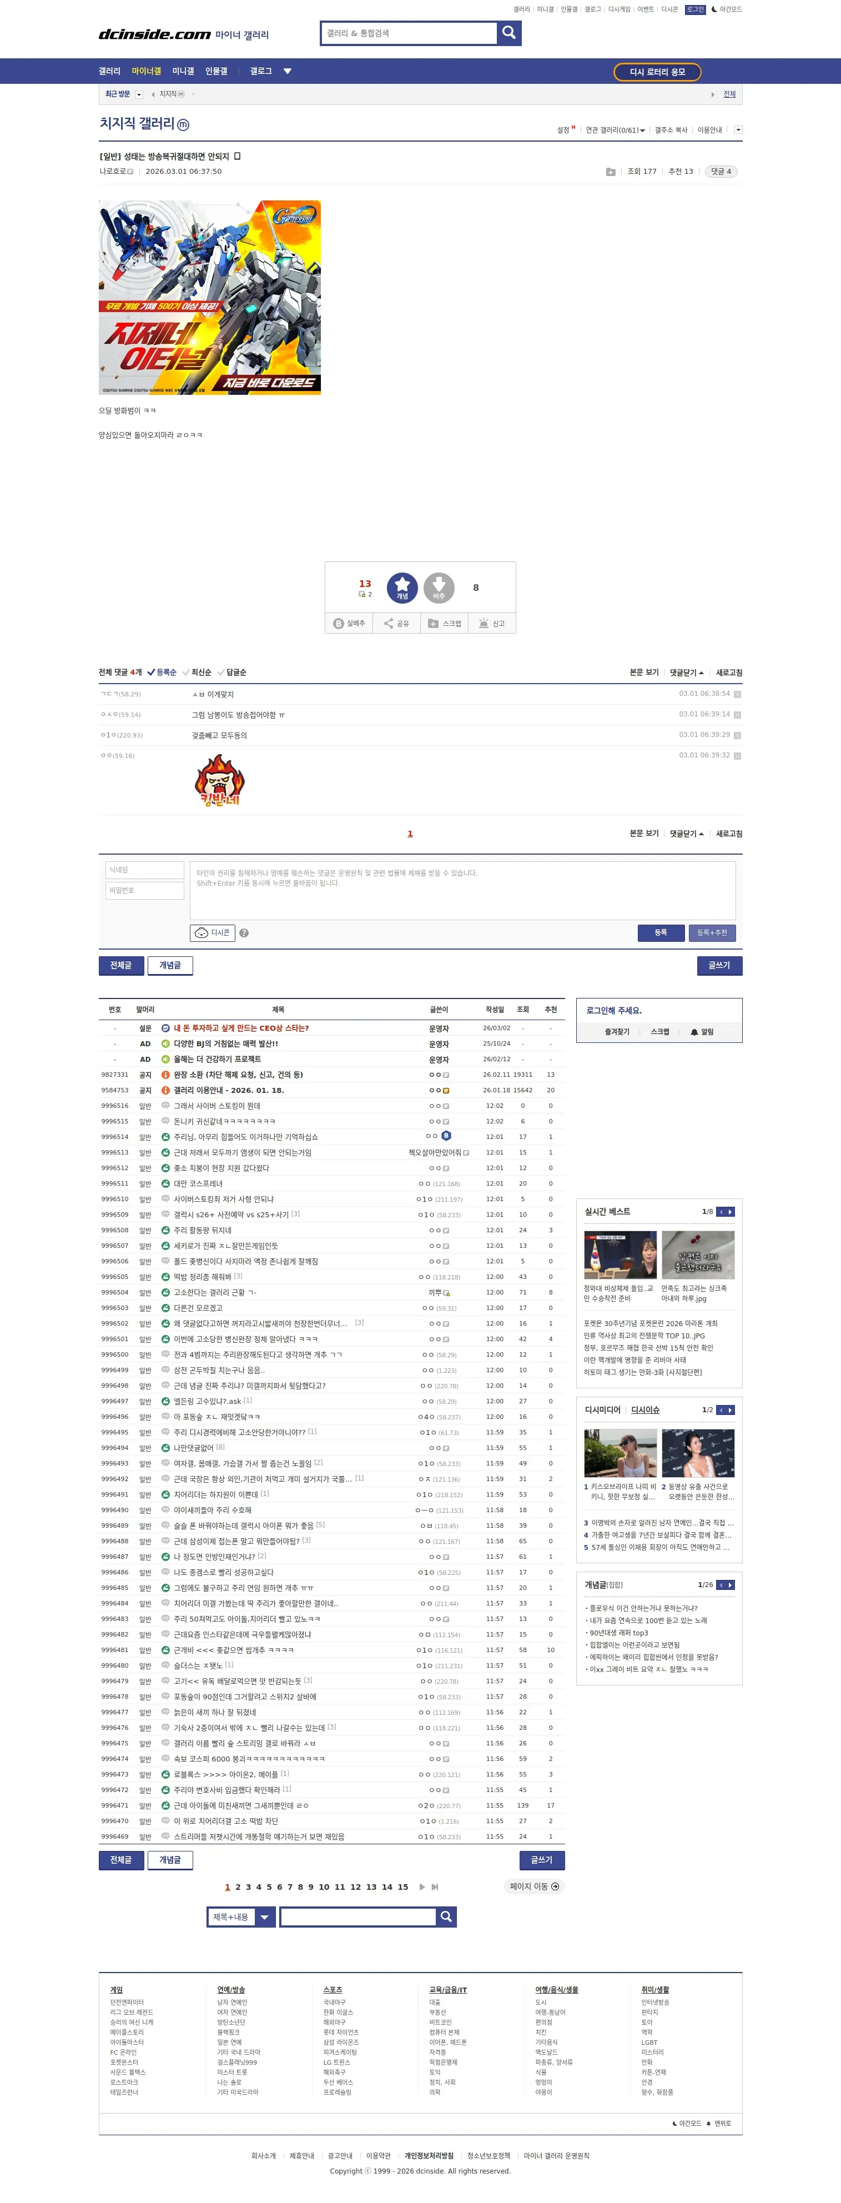This screenshot has width=841, height=2203.
Task: Downvote the post with the 비추 arrow button
Action: (439, 588)
